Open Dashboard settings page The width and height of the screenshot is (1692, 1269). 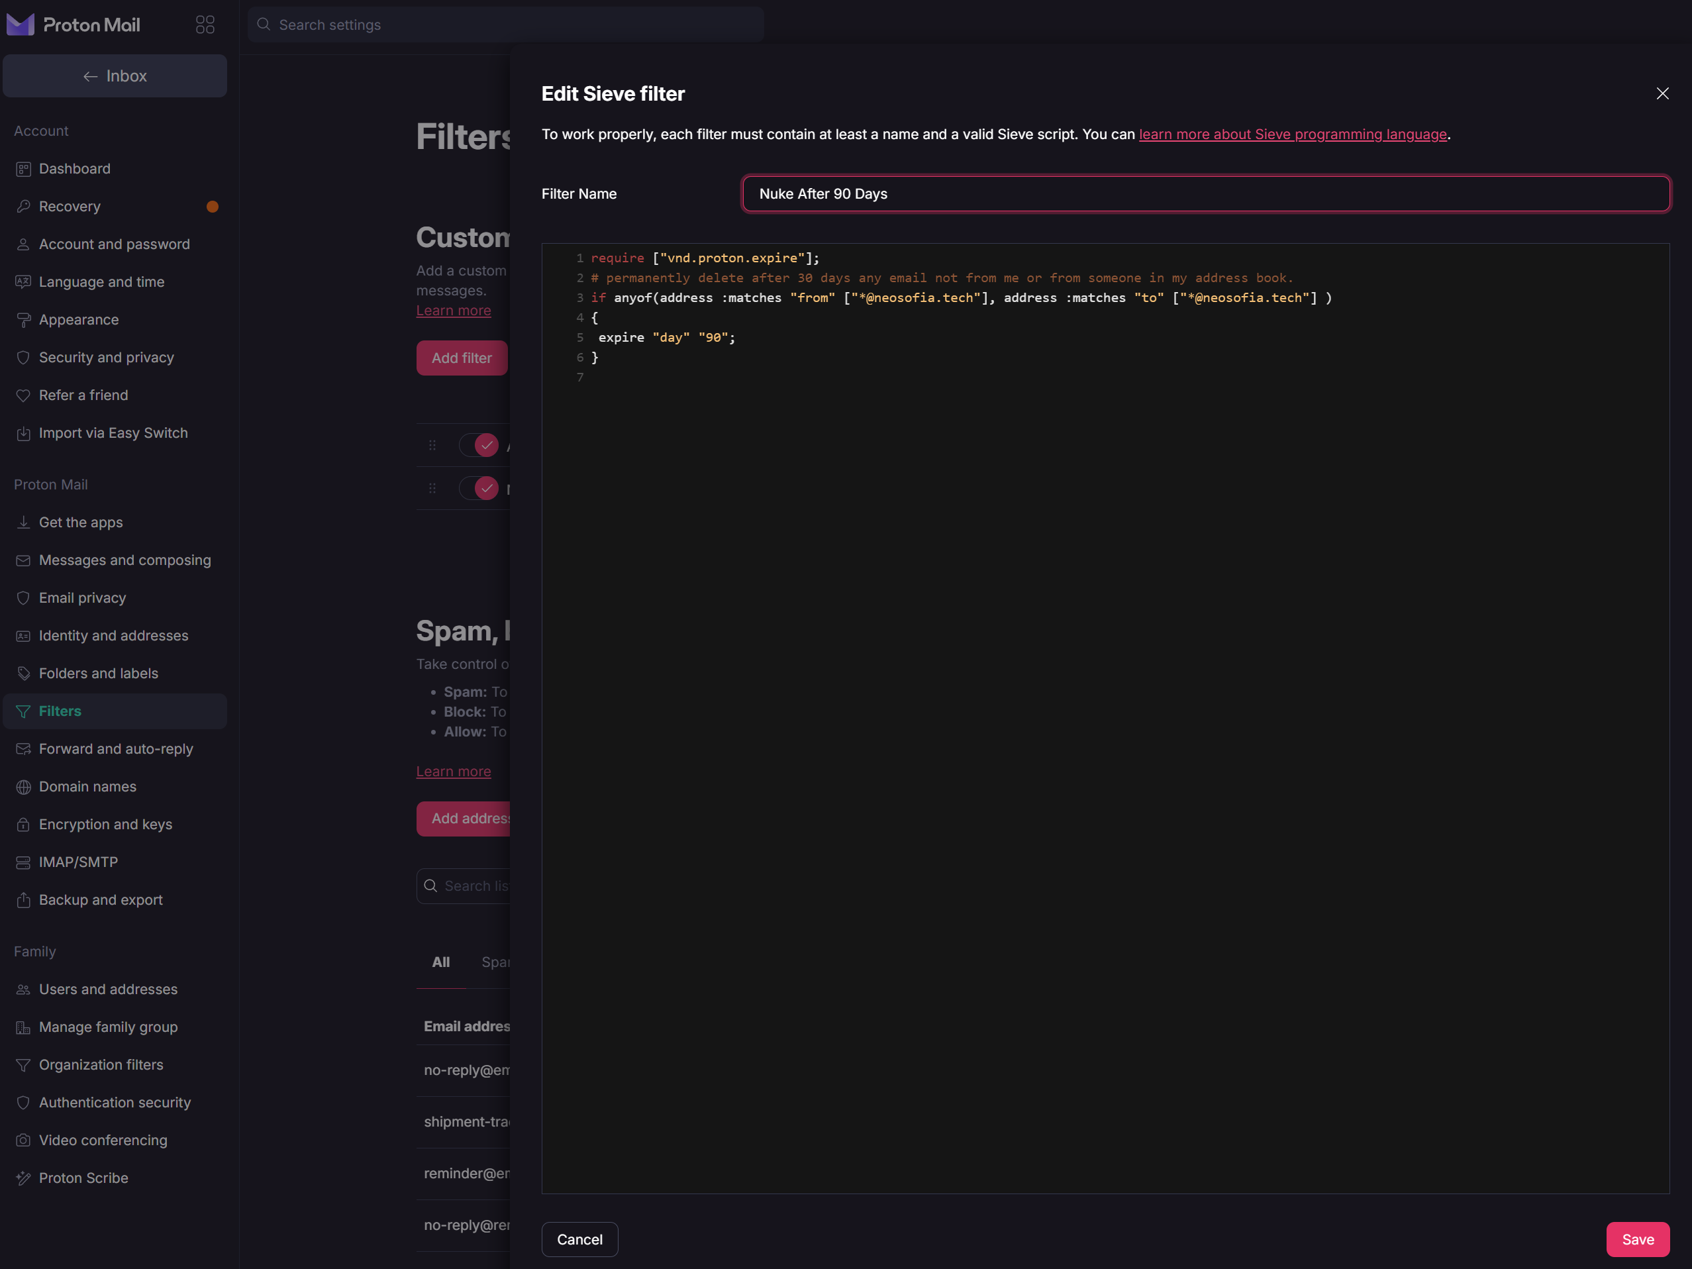coord(115,169)
